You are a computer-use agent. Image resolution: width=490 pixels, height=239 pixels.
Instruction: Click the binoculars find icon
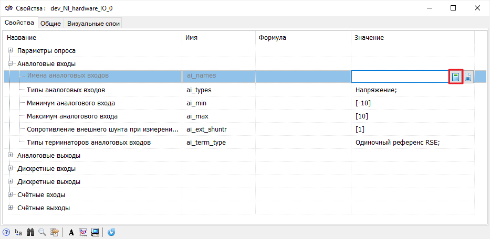tap(30, 232)
